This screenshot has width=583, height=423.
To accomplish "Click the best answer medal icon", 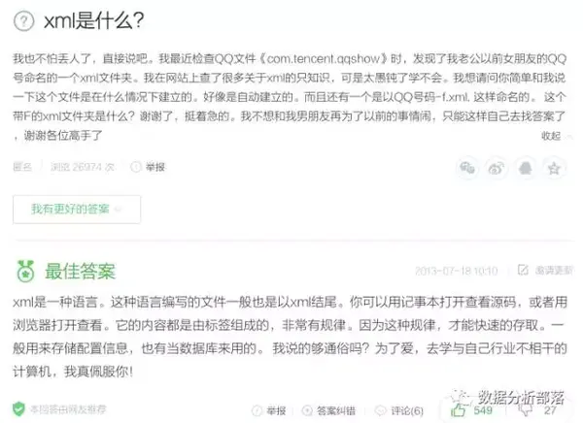I will click(x=25, y=271).
